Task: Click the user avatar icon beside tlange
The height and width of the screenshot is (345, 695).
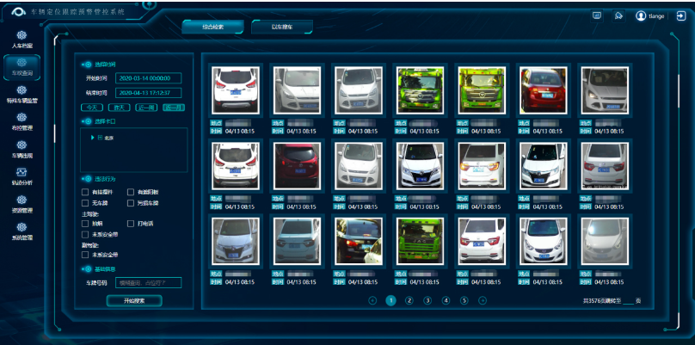Action: 641,15
